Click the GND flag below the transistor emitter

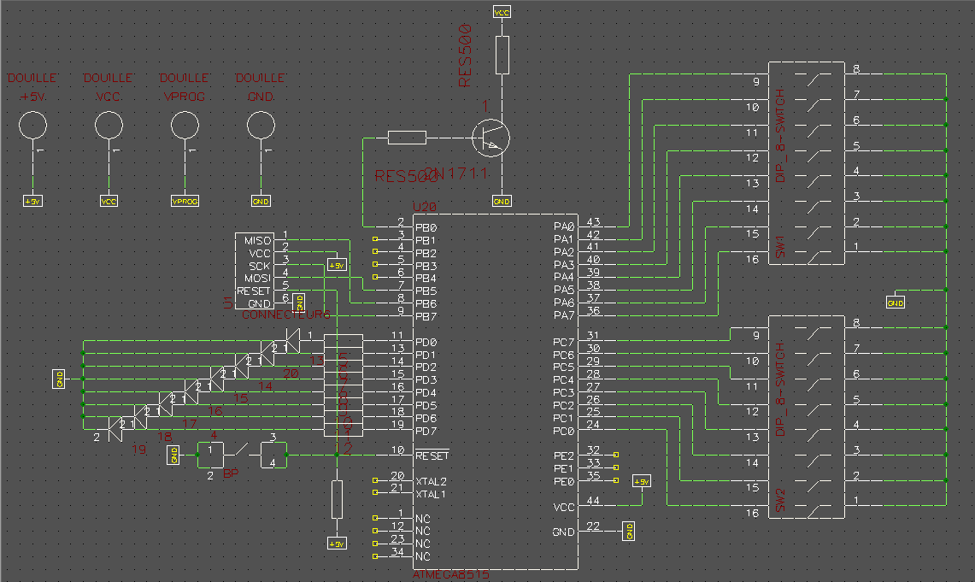[x=502, y=202]
